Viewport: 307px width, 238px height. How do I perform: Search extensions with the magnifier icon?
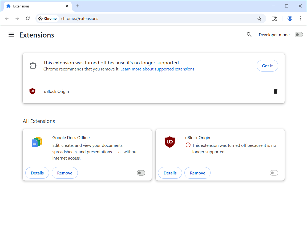tap(249, 35)
